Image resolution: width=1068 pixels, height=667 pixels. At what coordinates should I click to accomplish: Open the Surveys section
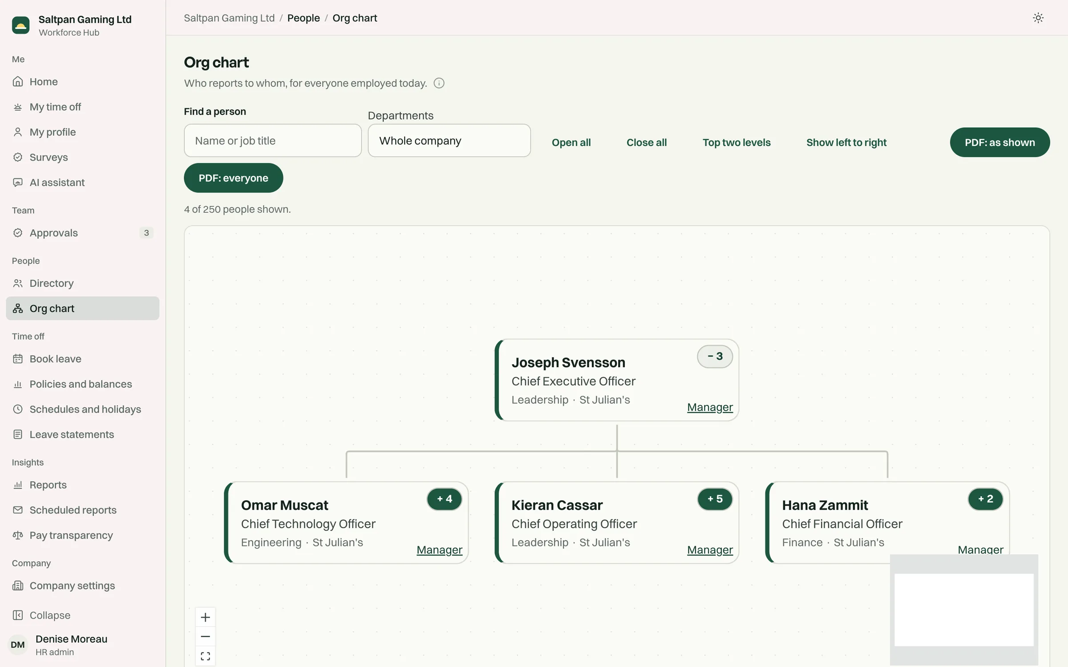click(82, 157)
